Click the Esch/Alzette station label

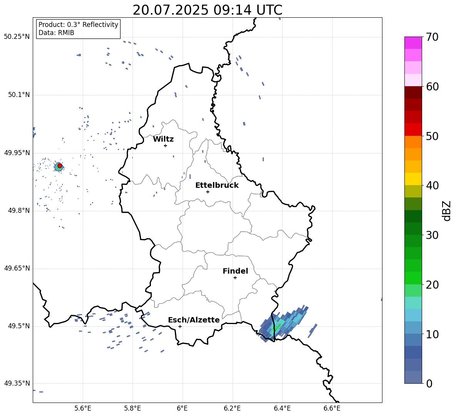pyautogui.click(x=194, y=320)
